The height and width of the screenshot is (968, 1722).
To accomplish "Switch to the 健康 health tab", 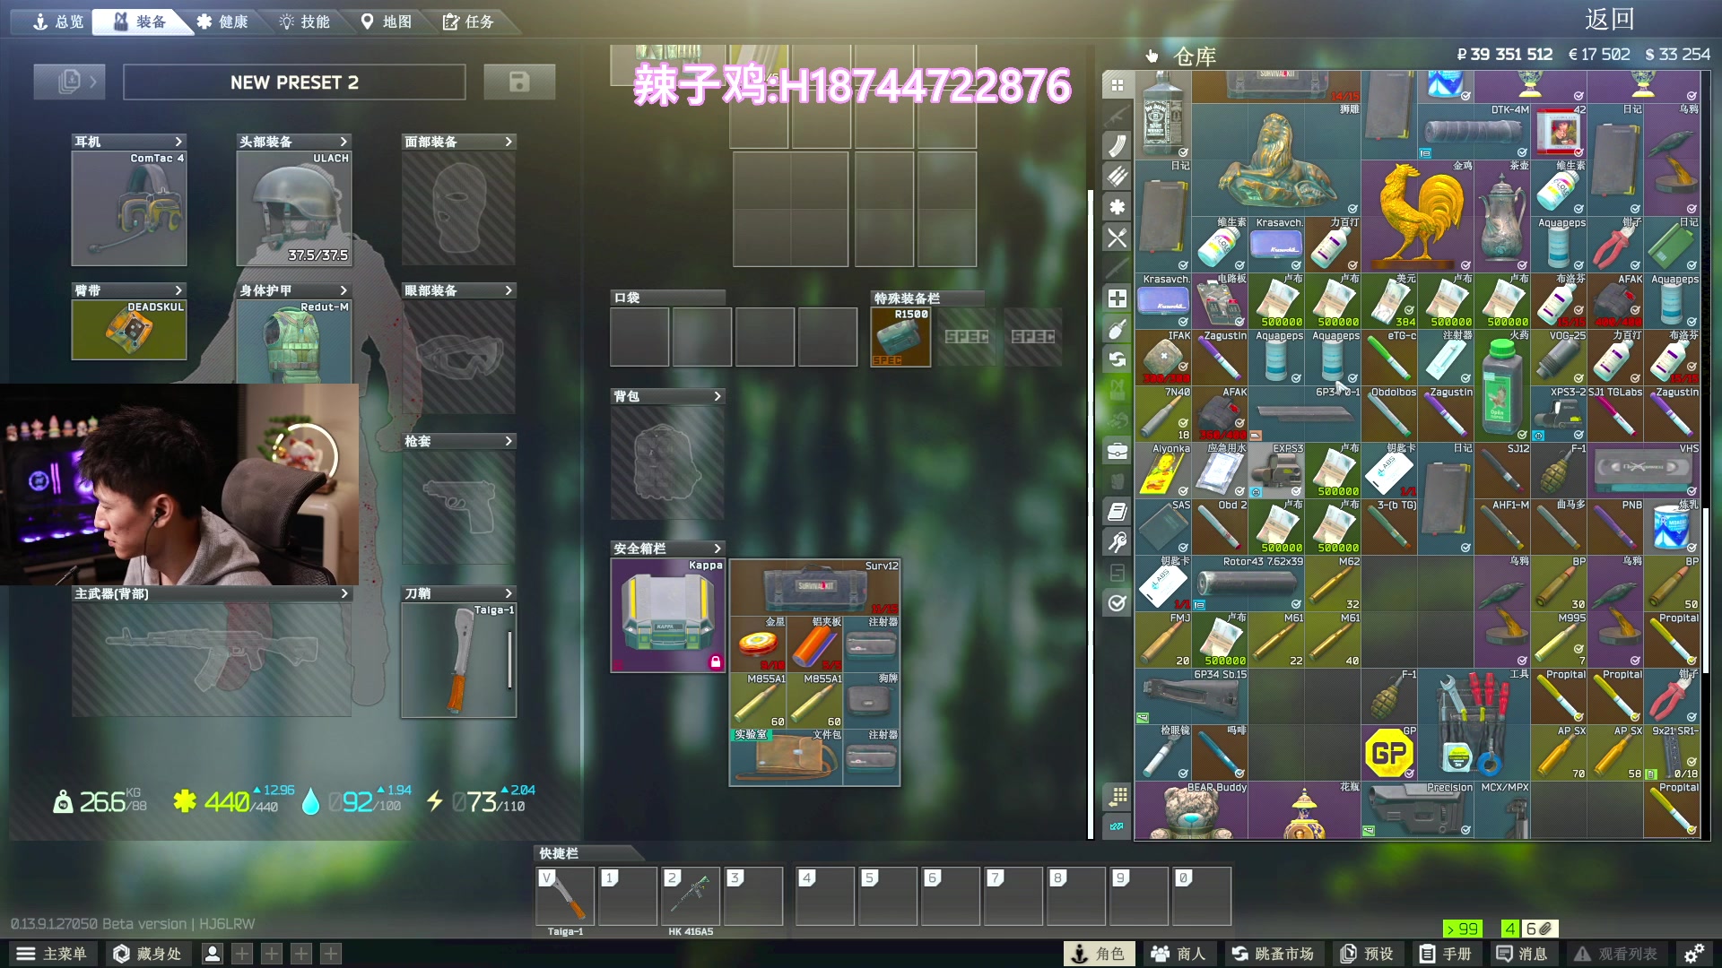I will tap(222, 22).
